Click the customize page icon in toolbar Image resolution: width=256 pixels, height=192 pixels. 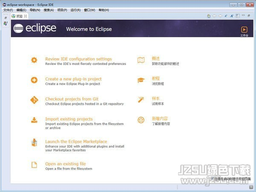click(x=238, y=16)
